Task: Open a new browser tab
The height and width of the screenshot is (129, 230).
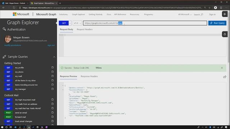Action: pyautogui.click(x=60, y=3)
